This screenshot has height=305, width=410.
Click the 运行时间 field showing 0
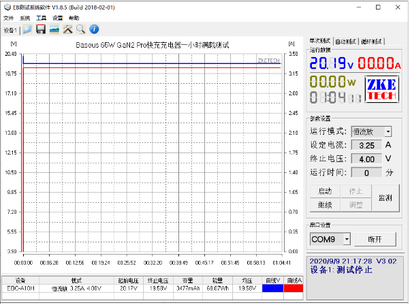point(366,173)
